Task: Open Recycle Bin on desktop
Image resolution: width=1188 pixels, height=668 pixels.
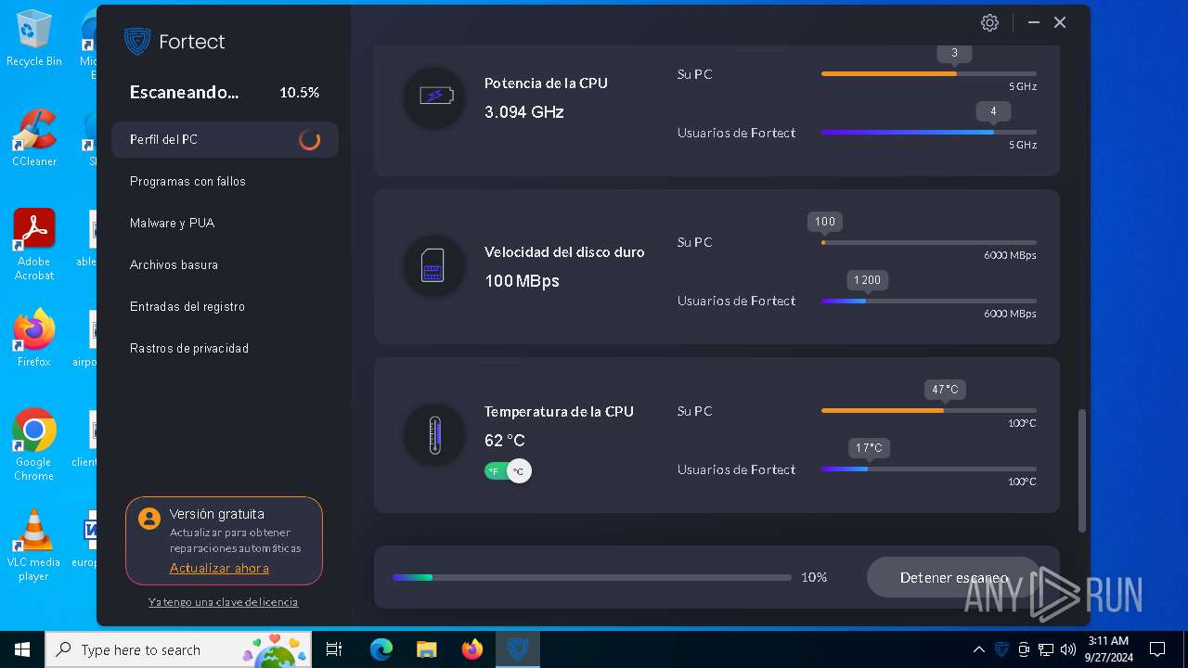Action: click(33, 39)
